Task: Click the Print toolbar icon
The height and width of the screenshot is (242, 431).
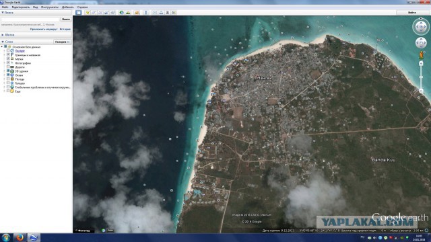Action: tap(161, 12)
